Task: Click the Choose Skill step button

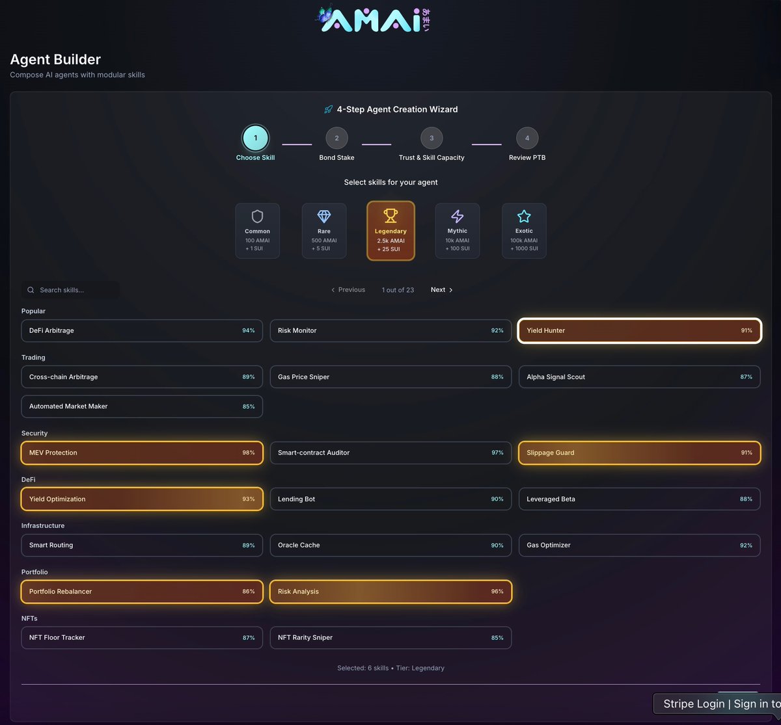Action: point(255,138)
